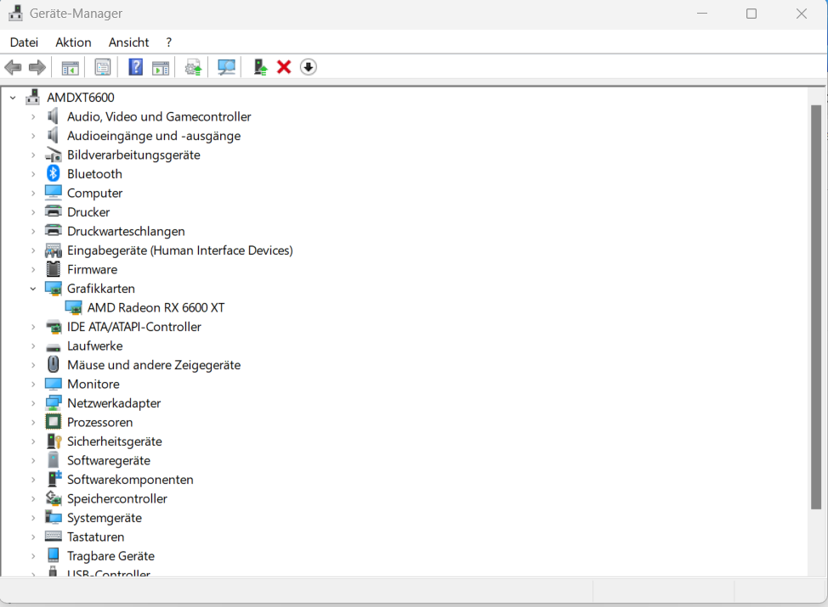The image size is (828, 607).
Task: Expand the Laufwerke category
Action: 33,346
